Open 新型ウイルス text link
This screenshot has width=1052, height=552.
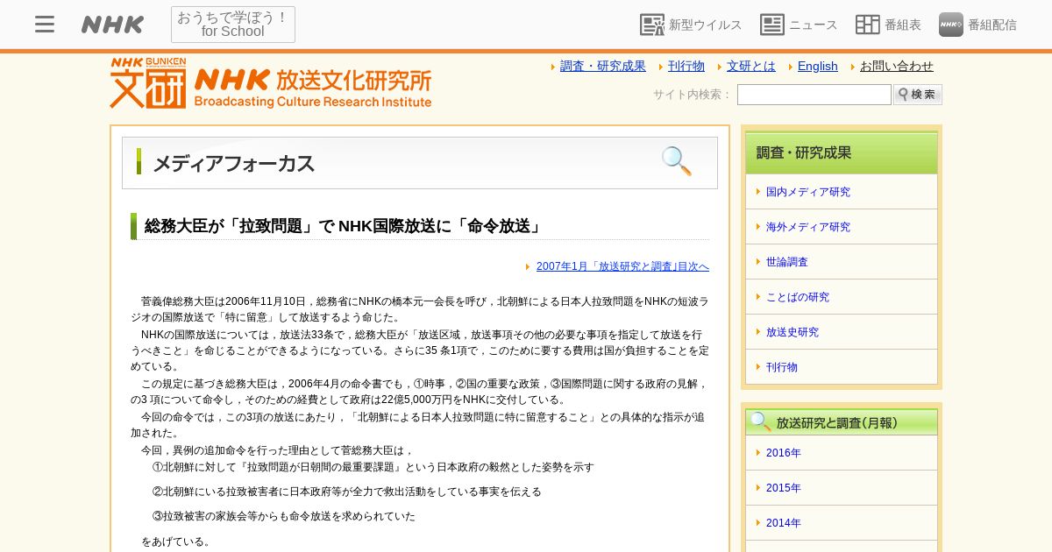706,25
